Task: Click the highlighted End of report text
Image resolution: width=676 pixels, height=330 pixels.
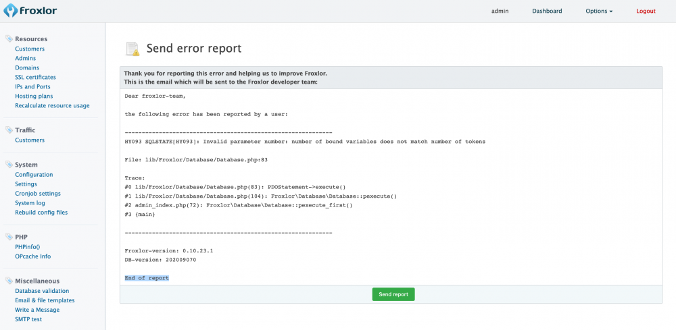Action: 147,278
